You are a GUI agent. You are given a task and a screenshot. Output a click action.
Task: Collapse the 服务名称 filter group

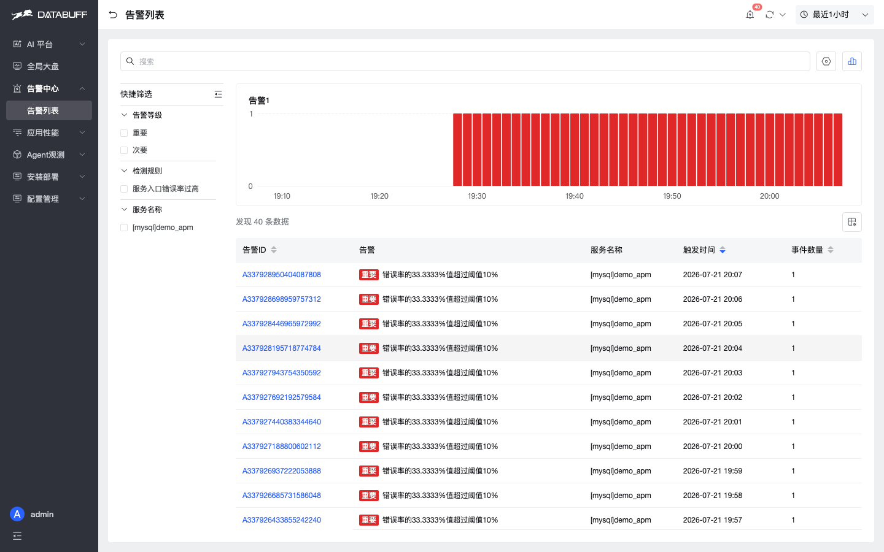(124, 209)
